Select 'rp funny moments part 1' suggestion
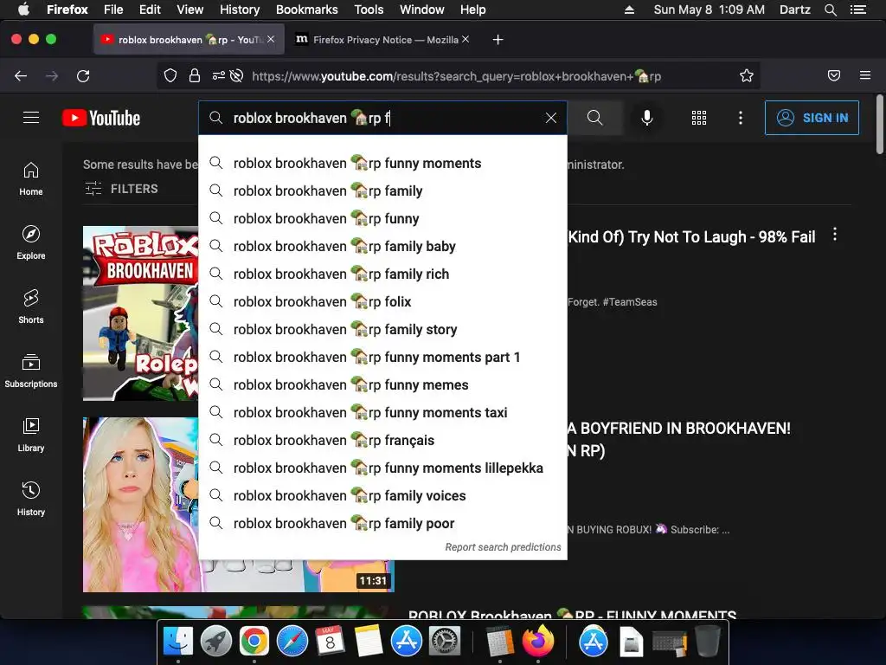The width and height of the screenshot is (886, 665). 383,358
